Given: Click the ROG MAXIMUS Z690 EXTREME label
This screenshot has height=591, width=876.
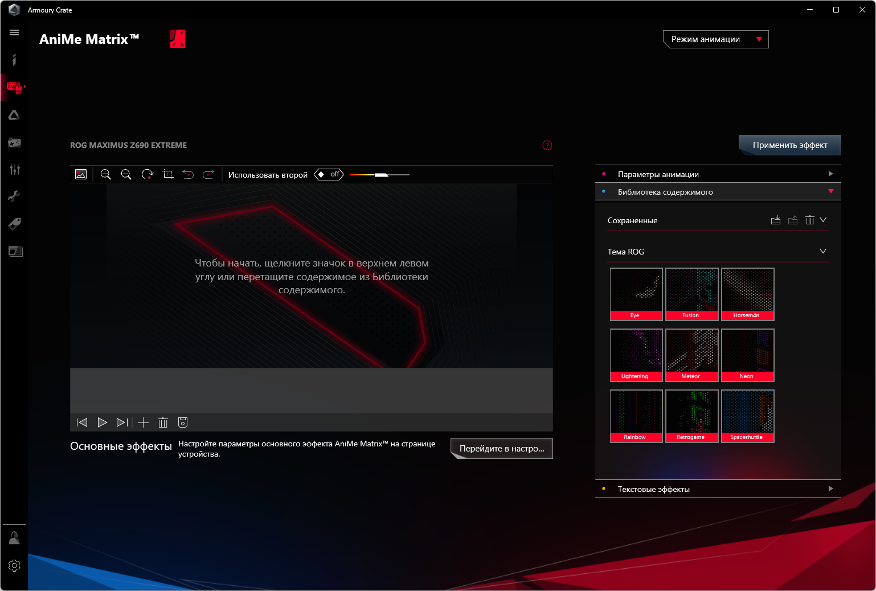Looking at the screenshot, I should (128, 145).
